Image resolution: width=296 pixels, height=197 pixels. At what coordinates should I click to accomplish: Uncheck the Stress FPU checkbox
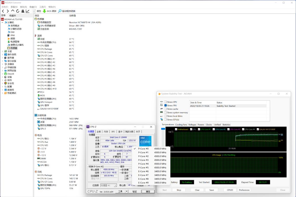165,105
